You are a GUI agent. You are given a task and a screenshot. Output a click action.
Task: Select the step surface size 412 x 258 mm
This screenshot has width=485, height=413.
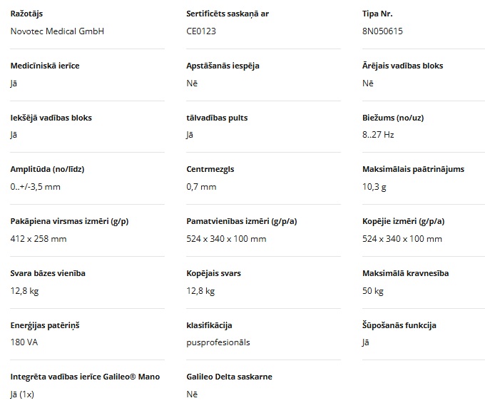39,239
